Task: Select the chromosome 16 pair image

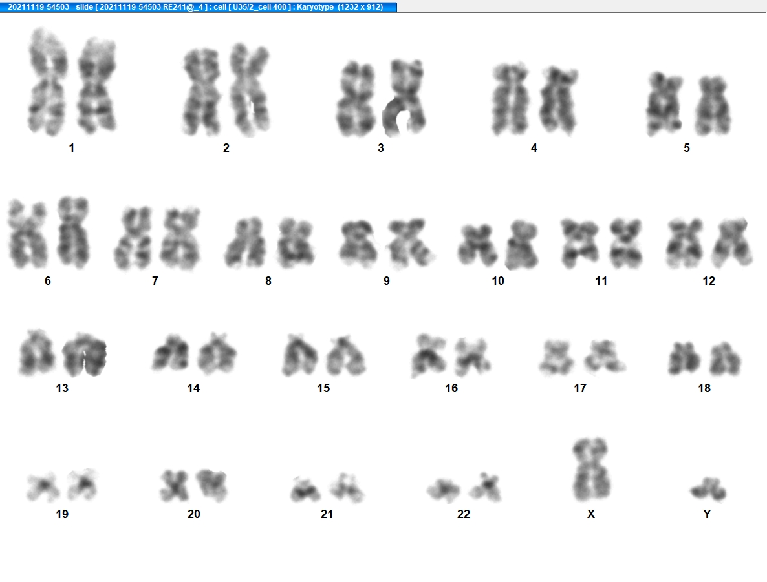Action: coord(451,355)
